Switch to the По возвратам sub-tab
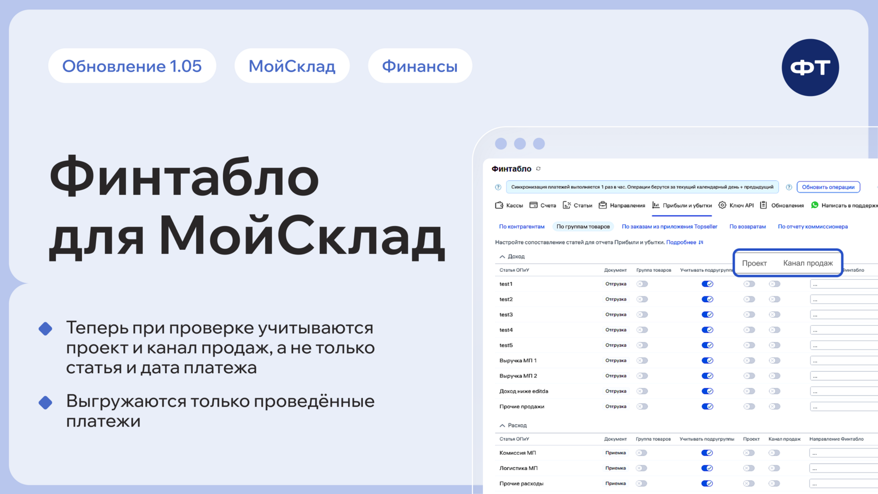The image size is (878, 494). click(x=747, y=227)
